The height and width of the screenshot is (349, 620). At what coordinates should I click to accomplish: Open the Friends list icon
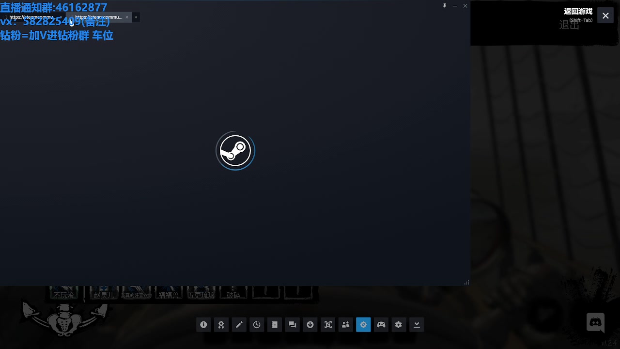click(345, 325)
